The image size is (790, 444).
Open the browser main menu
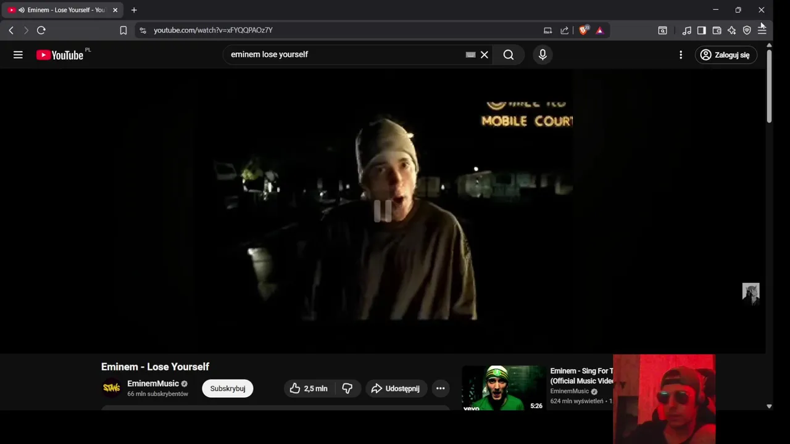coord(762,30)
